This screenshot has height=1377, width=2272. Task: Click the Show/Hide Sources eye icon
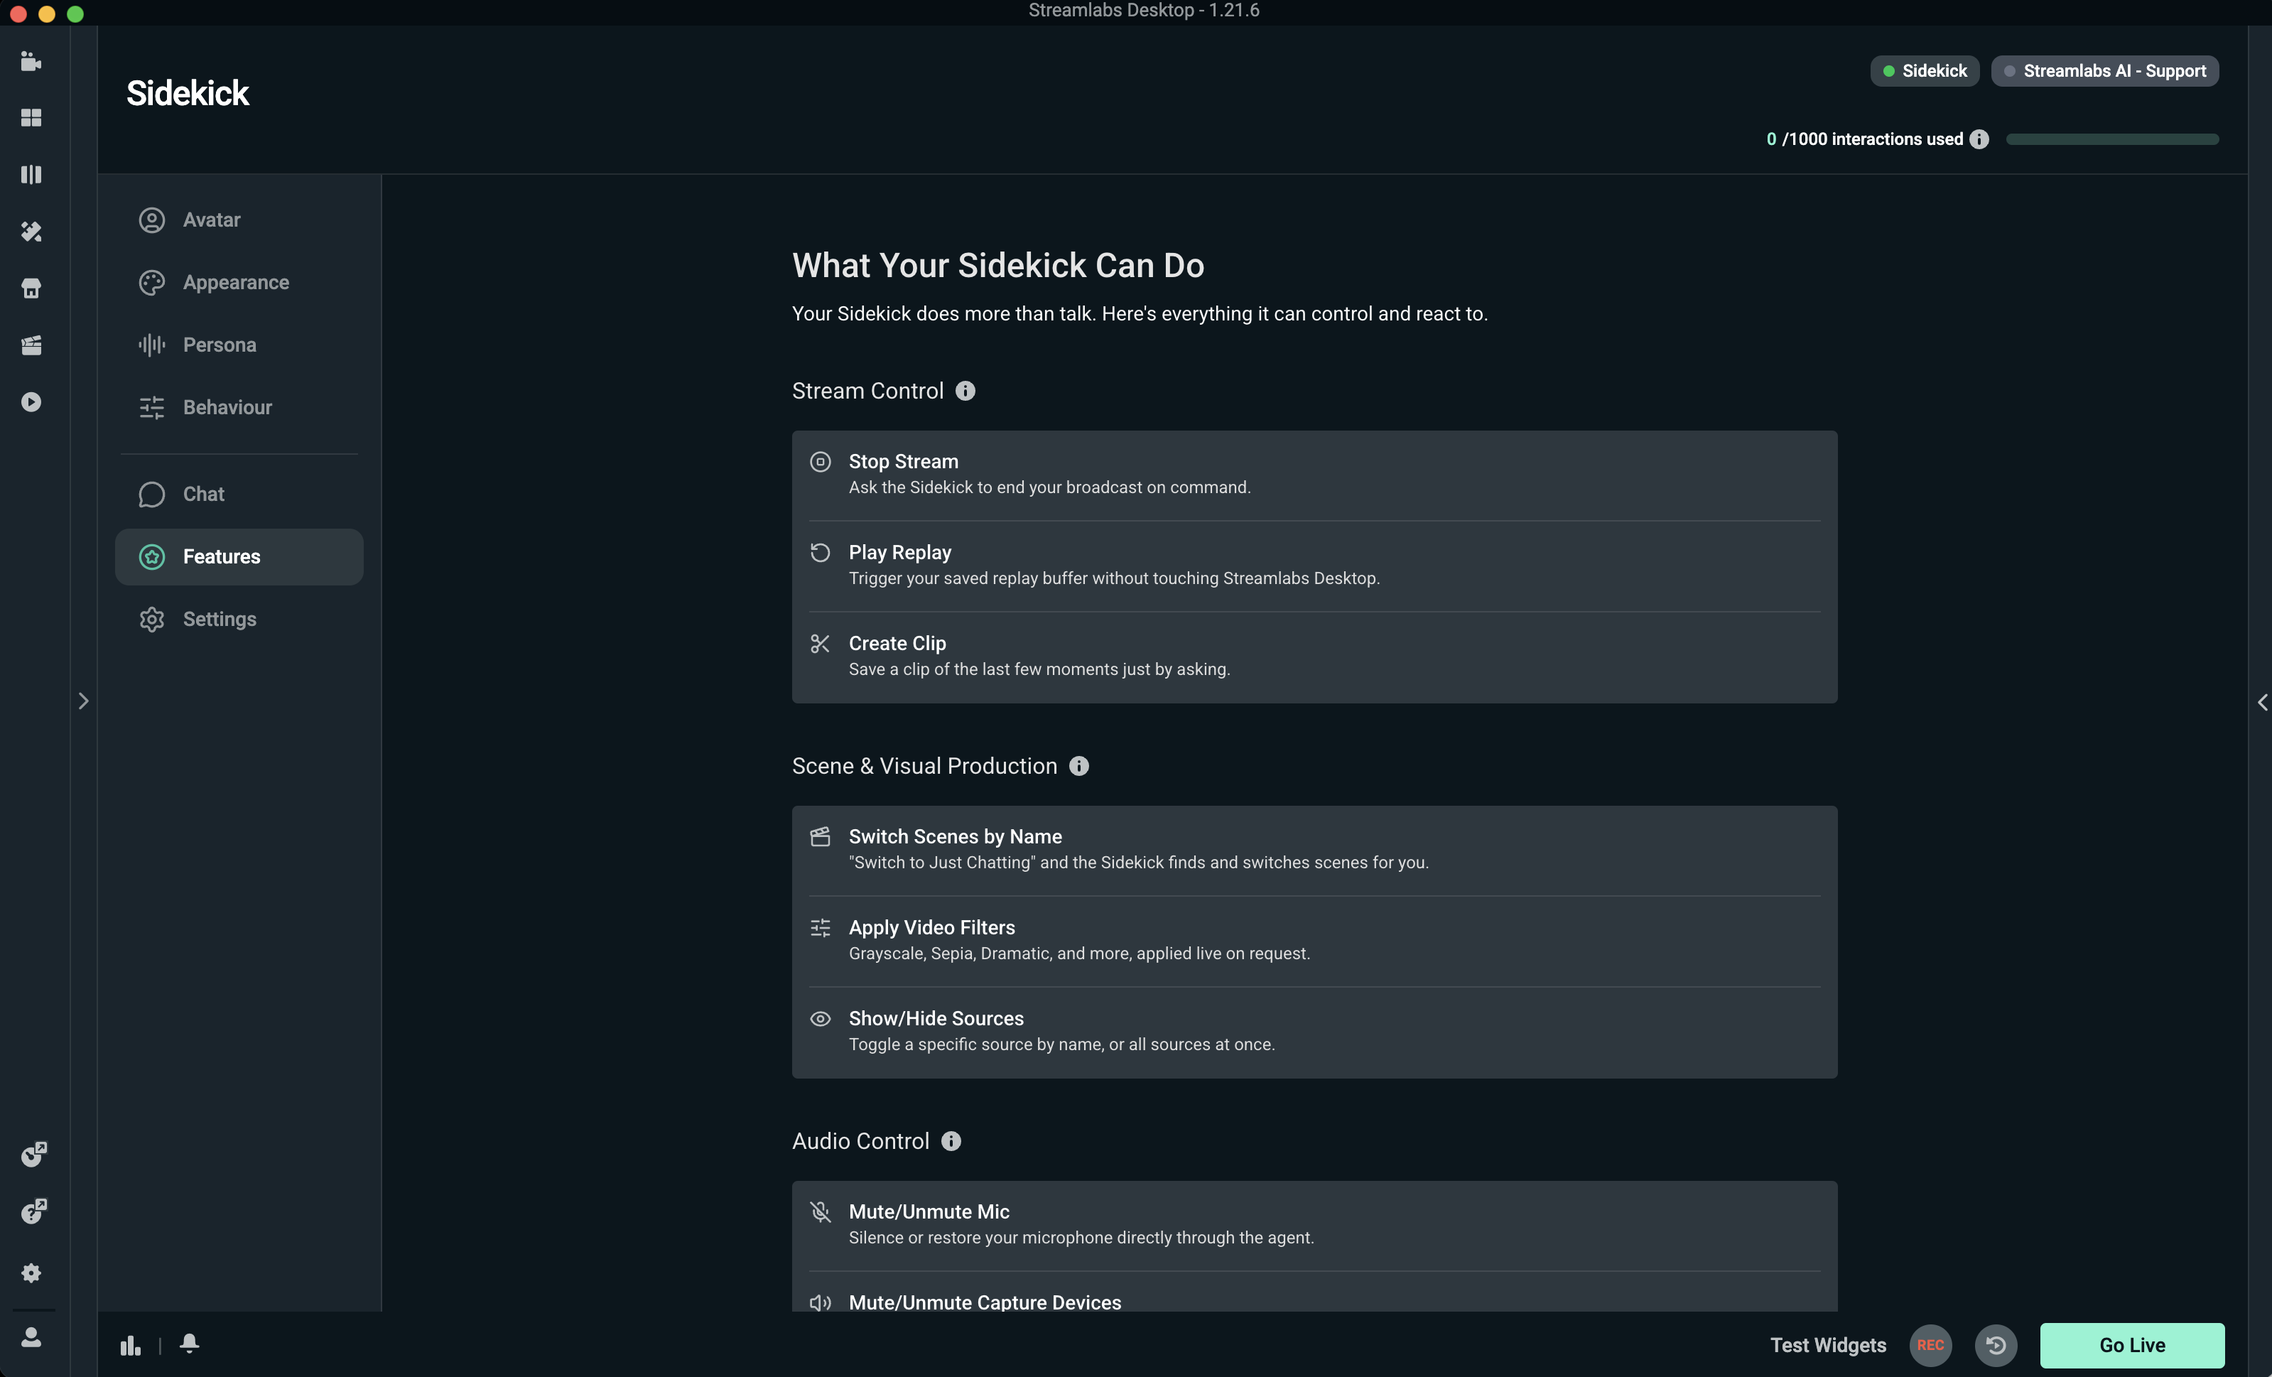point(820,1018)
